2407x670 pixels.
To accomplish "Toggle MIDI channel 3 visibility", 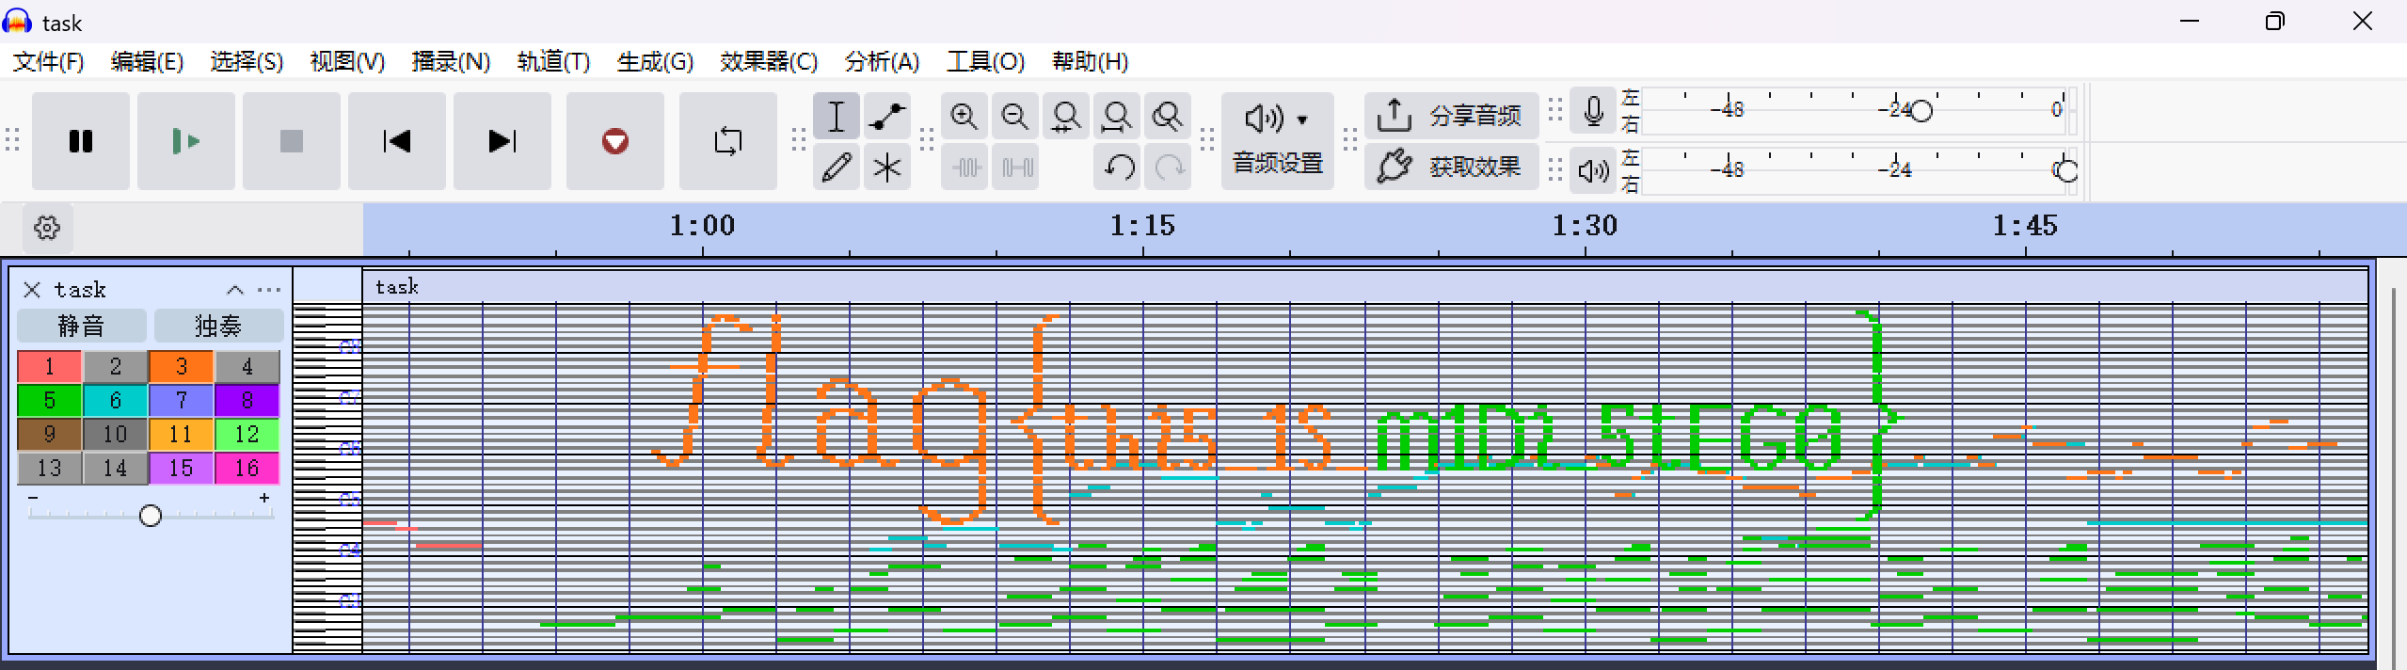I will (x=181, y=366).
